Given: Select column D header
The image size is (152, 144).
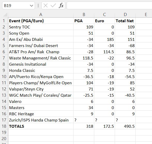Looking at the screenshot, I should coord(125,15).
